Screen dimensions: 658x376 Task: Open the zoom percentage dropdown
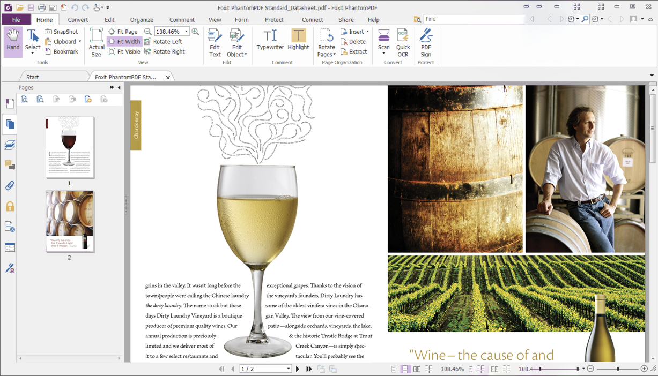click(186, 32)
